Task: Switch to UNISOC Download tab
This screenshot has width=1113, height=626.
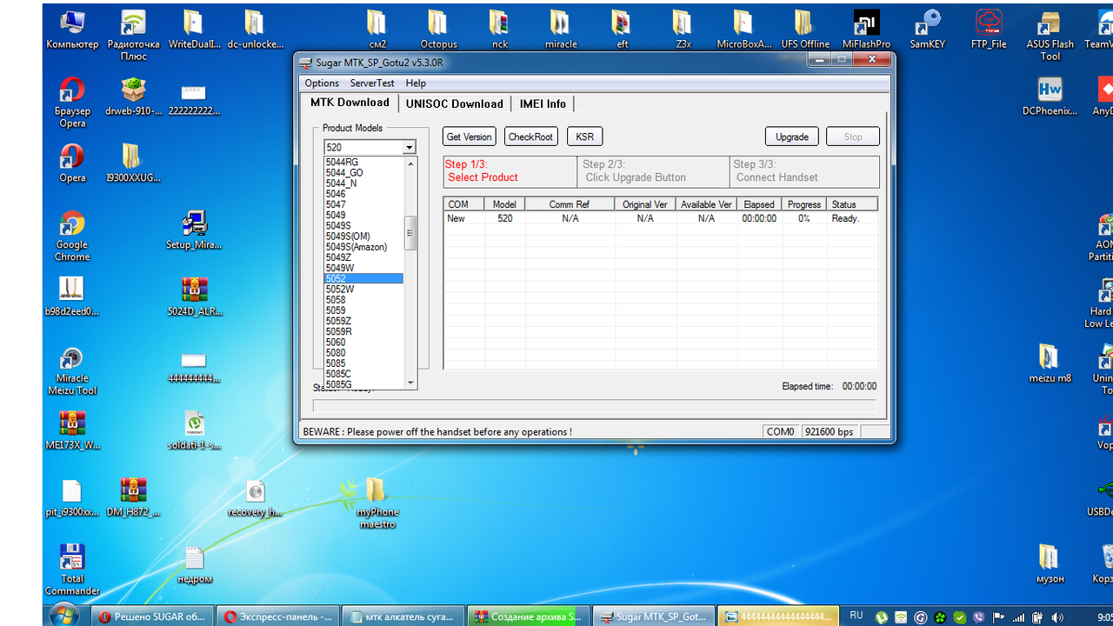Action: click(x=454, y=103)
